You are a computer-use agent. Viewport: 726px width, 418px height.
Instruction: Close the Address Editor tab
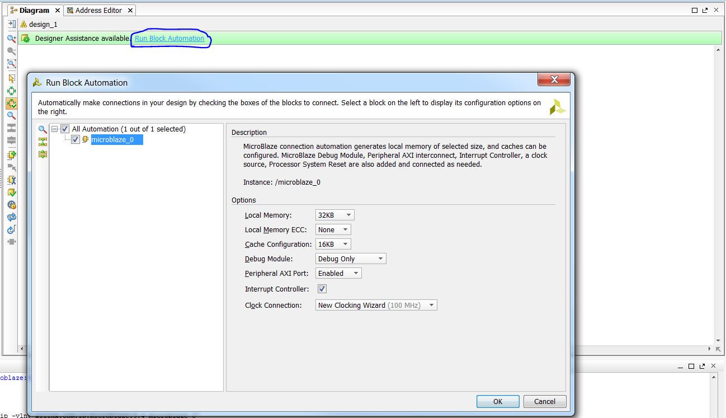tap(130, 11)
